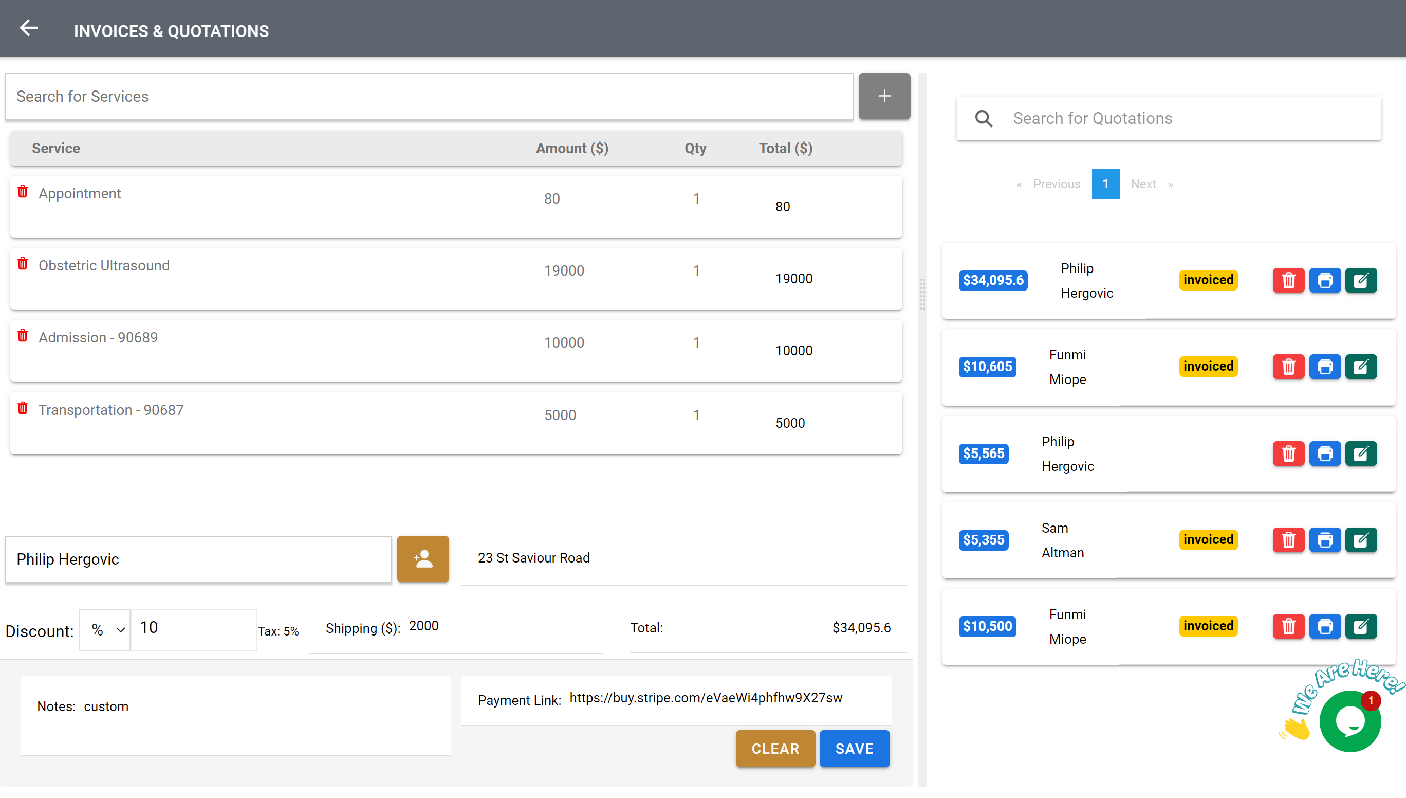Click invoiced tag on $34,095.6 quotation
1406x798 pixels.
coord(1208,280)
